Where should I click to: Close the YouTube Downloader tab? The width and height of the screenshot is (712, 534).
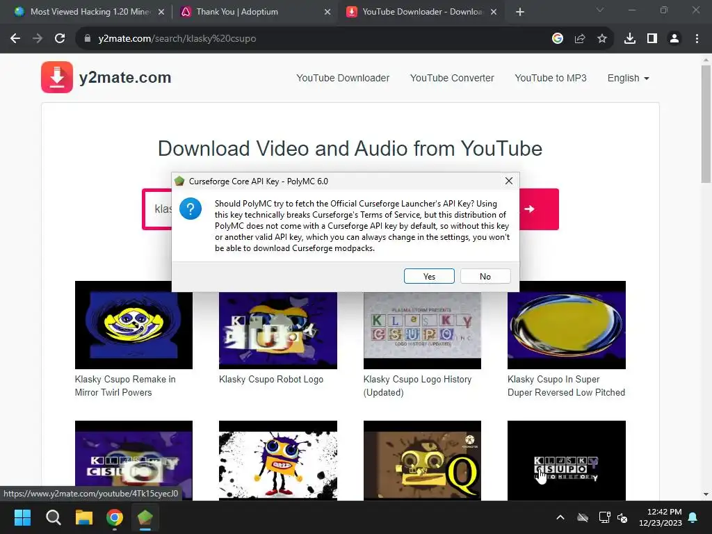point(494,13)
